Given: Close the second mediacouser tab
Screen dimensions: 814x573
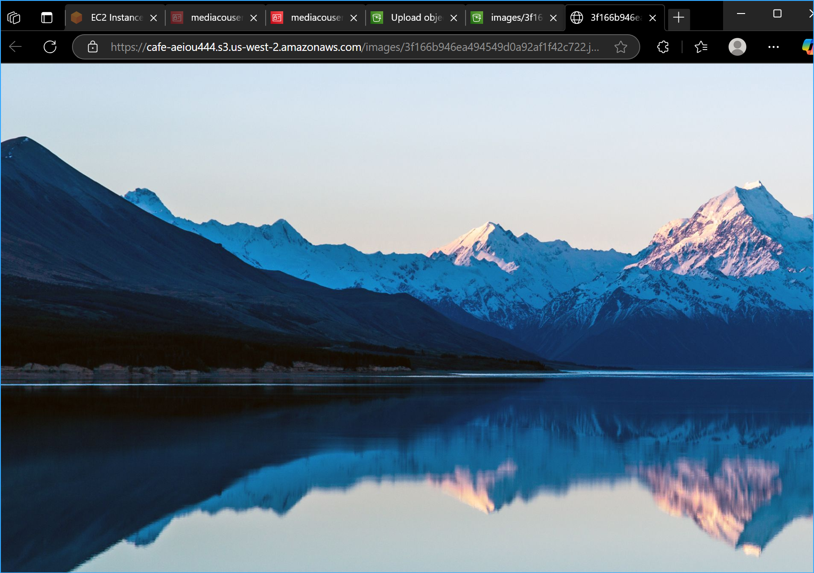Looking at the screenshot, I should pyautogui.click(x=353, y=18).
